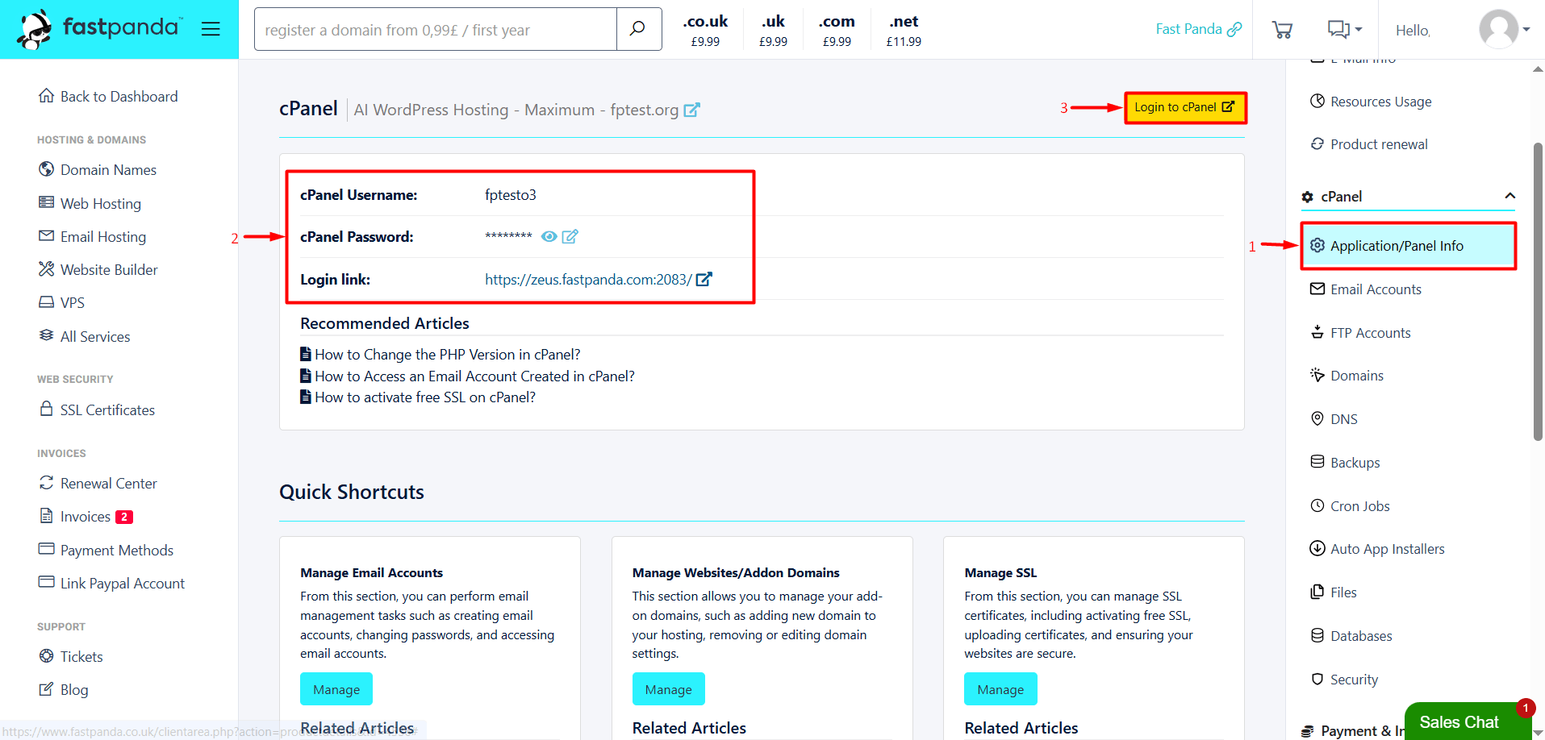1545x740 pixels.
Task: Open Files in right panel
Action: 1334,592
